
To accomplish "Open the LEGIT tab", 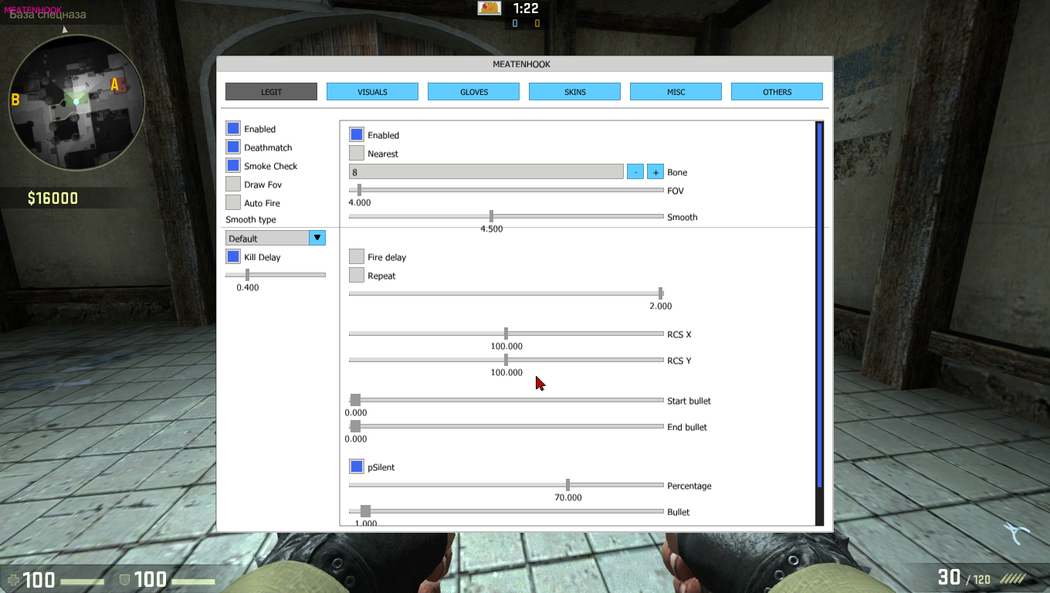I will coord(271,92).
